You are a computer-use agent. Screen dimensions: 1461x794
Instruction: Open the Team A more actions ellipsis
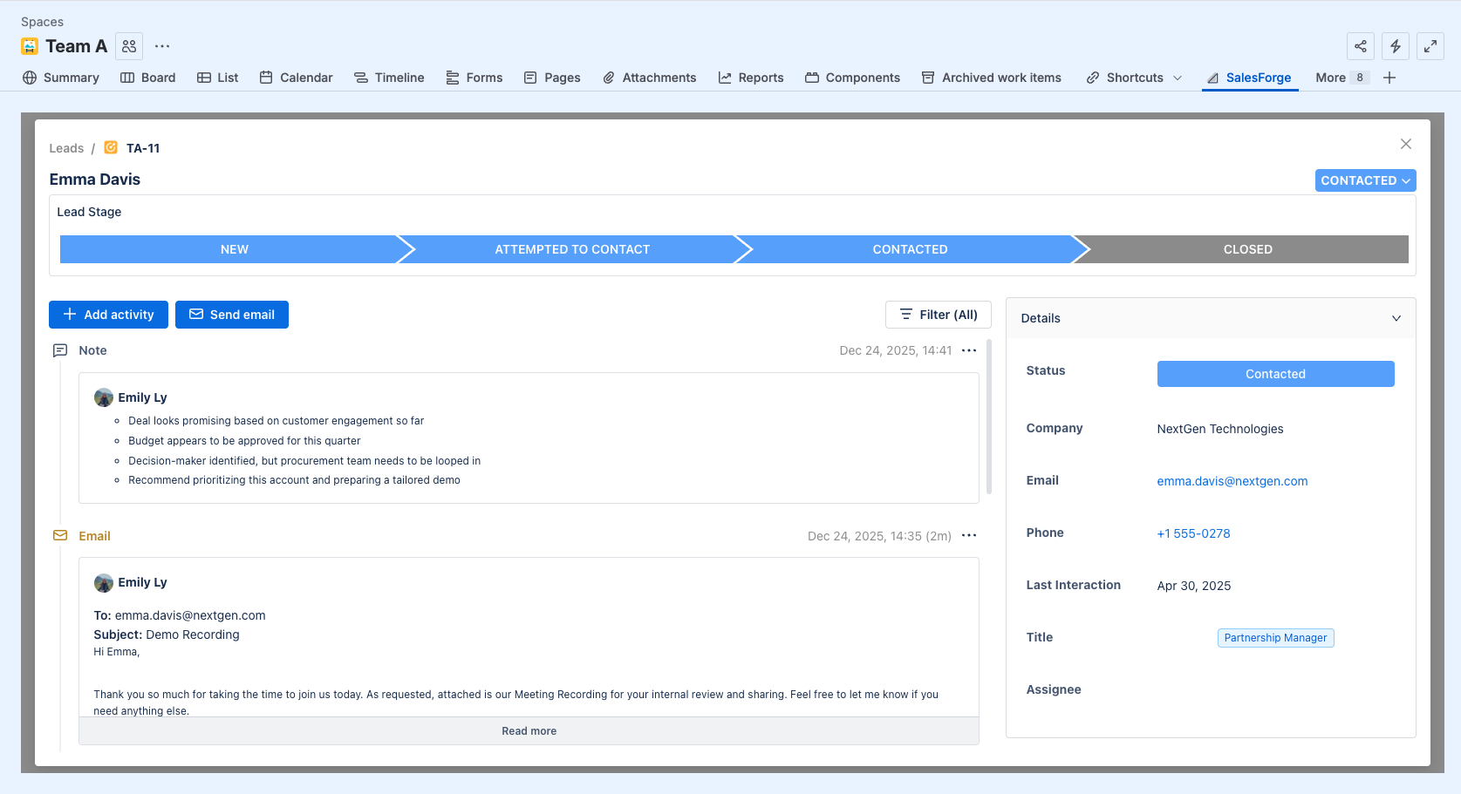(x=162, y=46)
